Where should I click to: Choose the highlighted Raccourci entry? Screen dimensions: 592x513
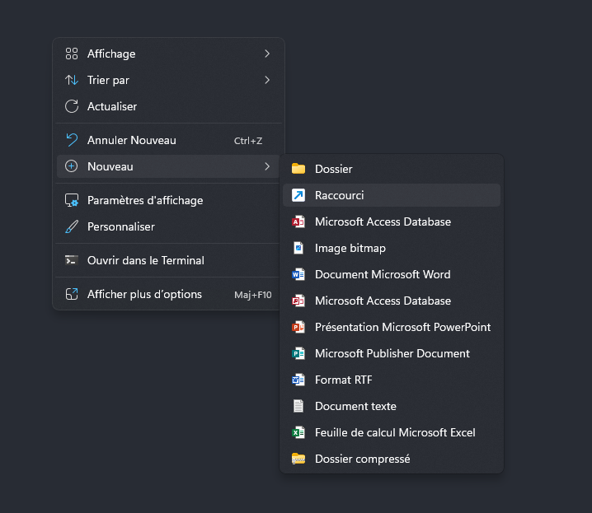tap(339, 195)
